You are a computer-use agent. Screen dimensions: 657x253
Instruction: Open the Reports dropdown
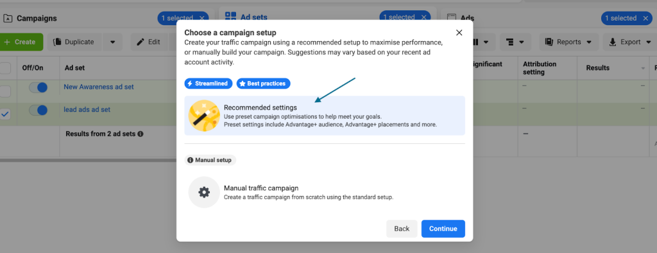tap(568, 42)
